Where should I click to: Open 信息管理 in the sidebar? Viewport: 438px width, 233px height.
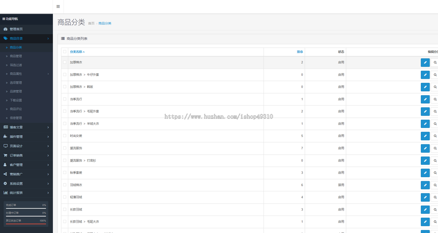point(26,118)
